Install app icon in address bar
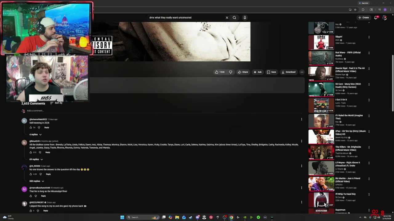The width and height of the screenshot is (394, 221). tap(350, 10)
